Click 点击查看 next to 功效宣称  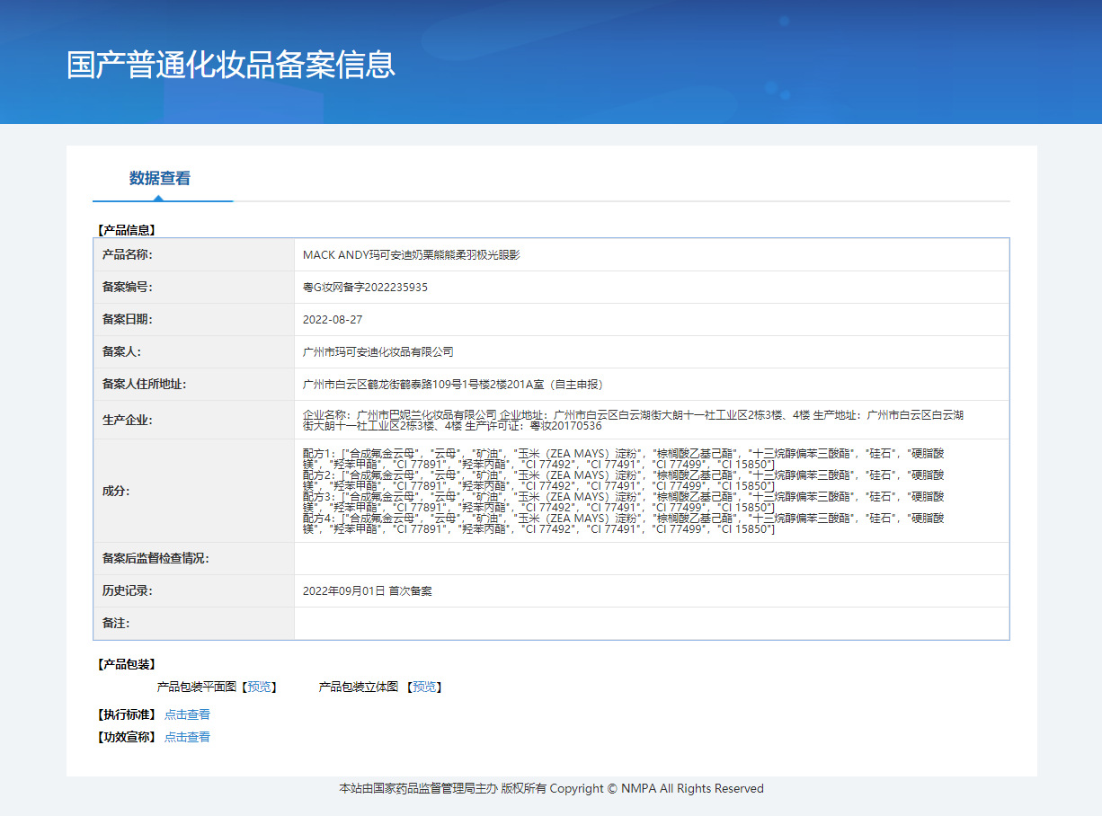187,737
